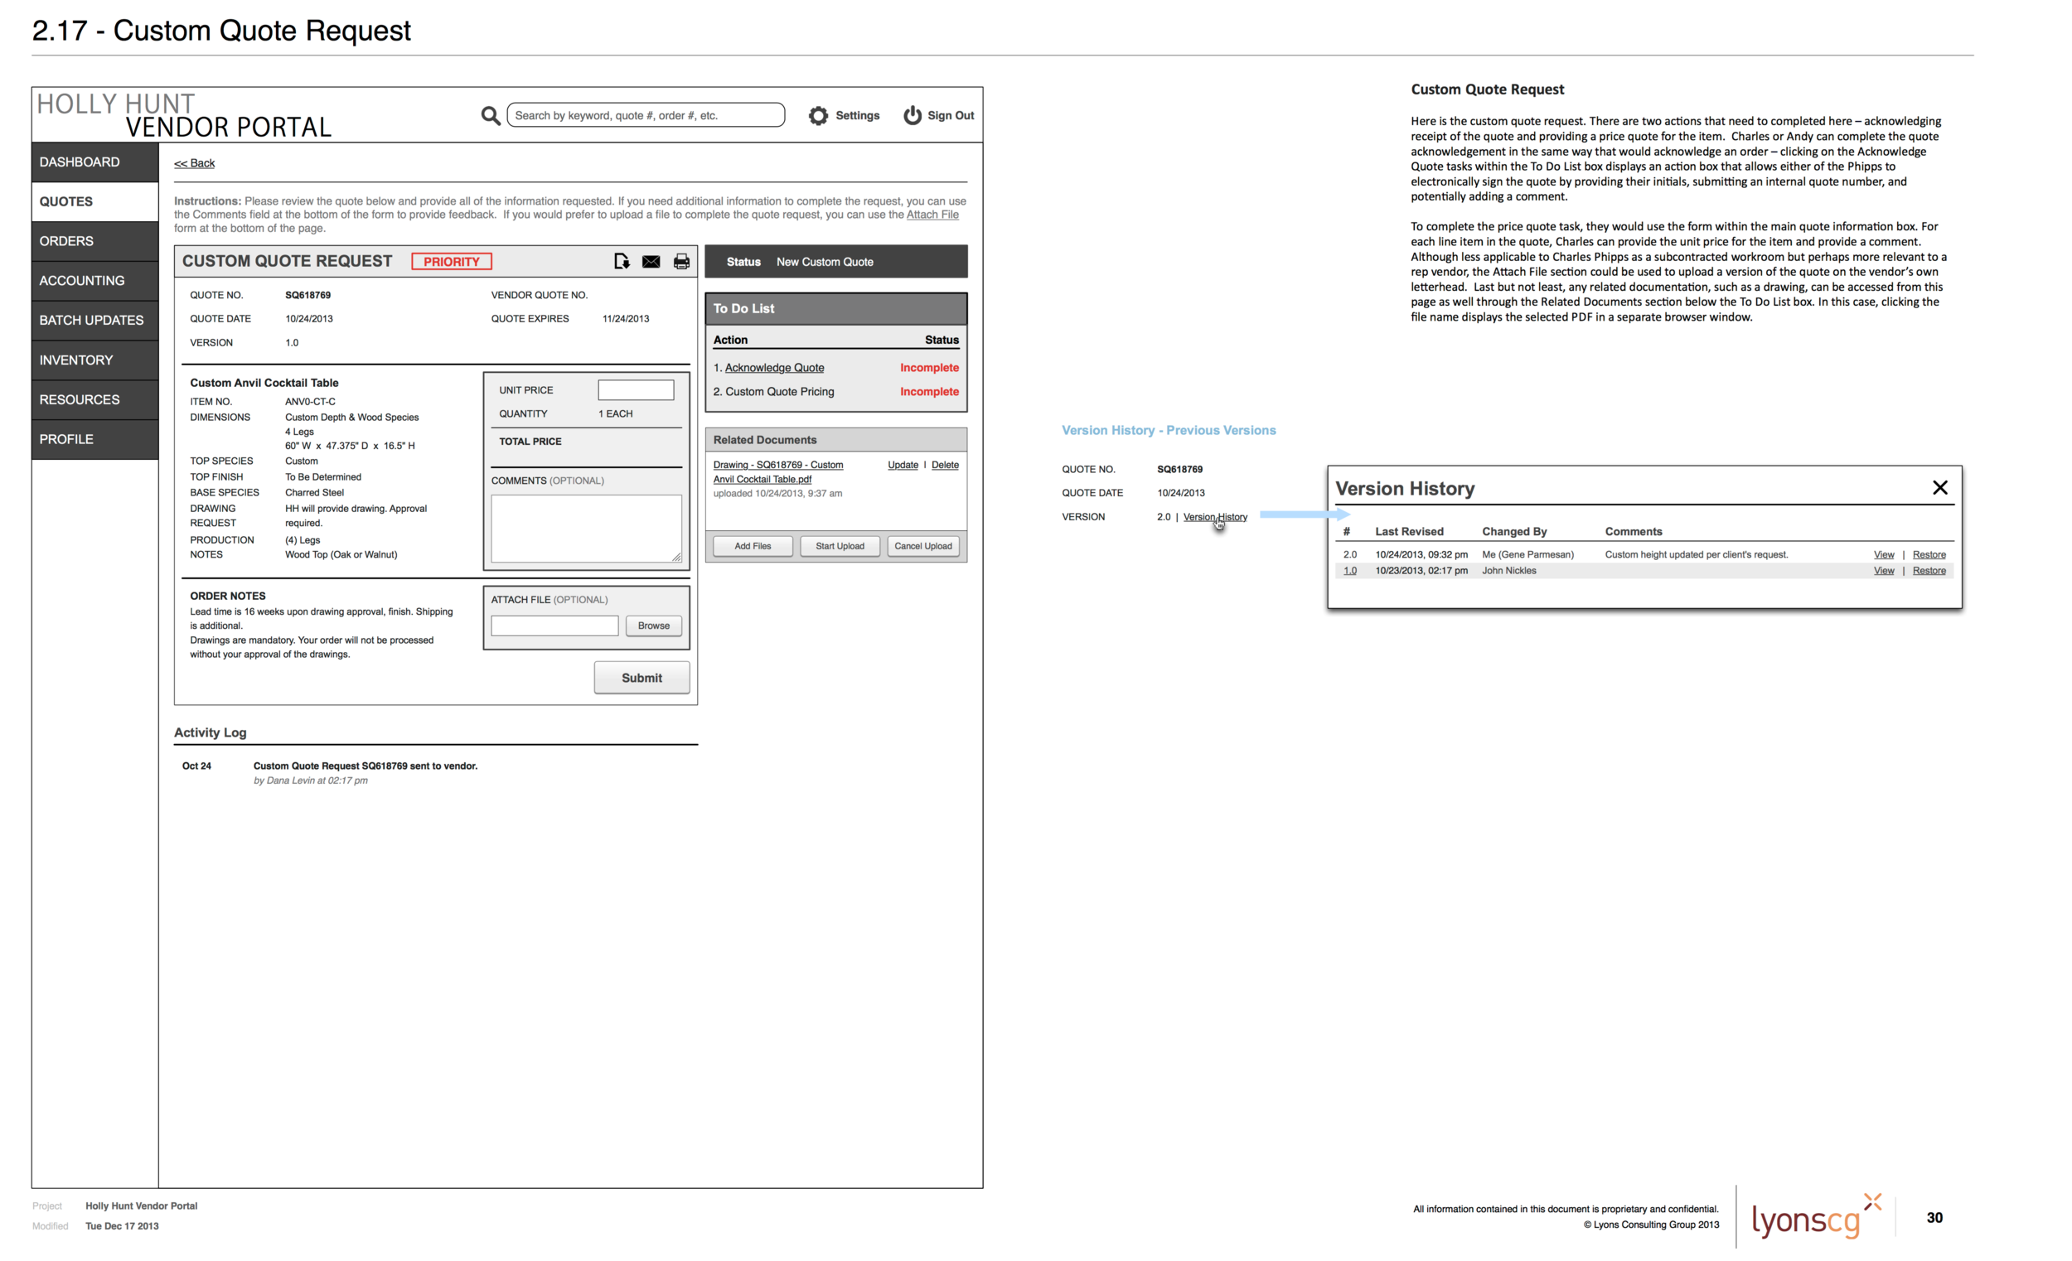The width and height of the screenshot is (2072, 1261).
Task: Click into the Unit Price field
Action: pyautogui.click(x=635, y=390)
